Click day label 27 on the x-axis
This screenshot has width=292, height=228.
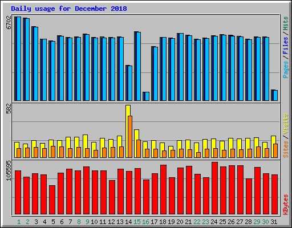click(x=240, y=222)
